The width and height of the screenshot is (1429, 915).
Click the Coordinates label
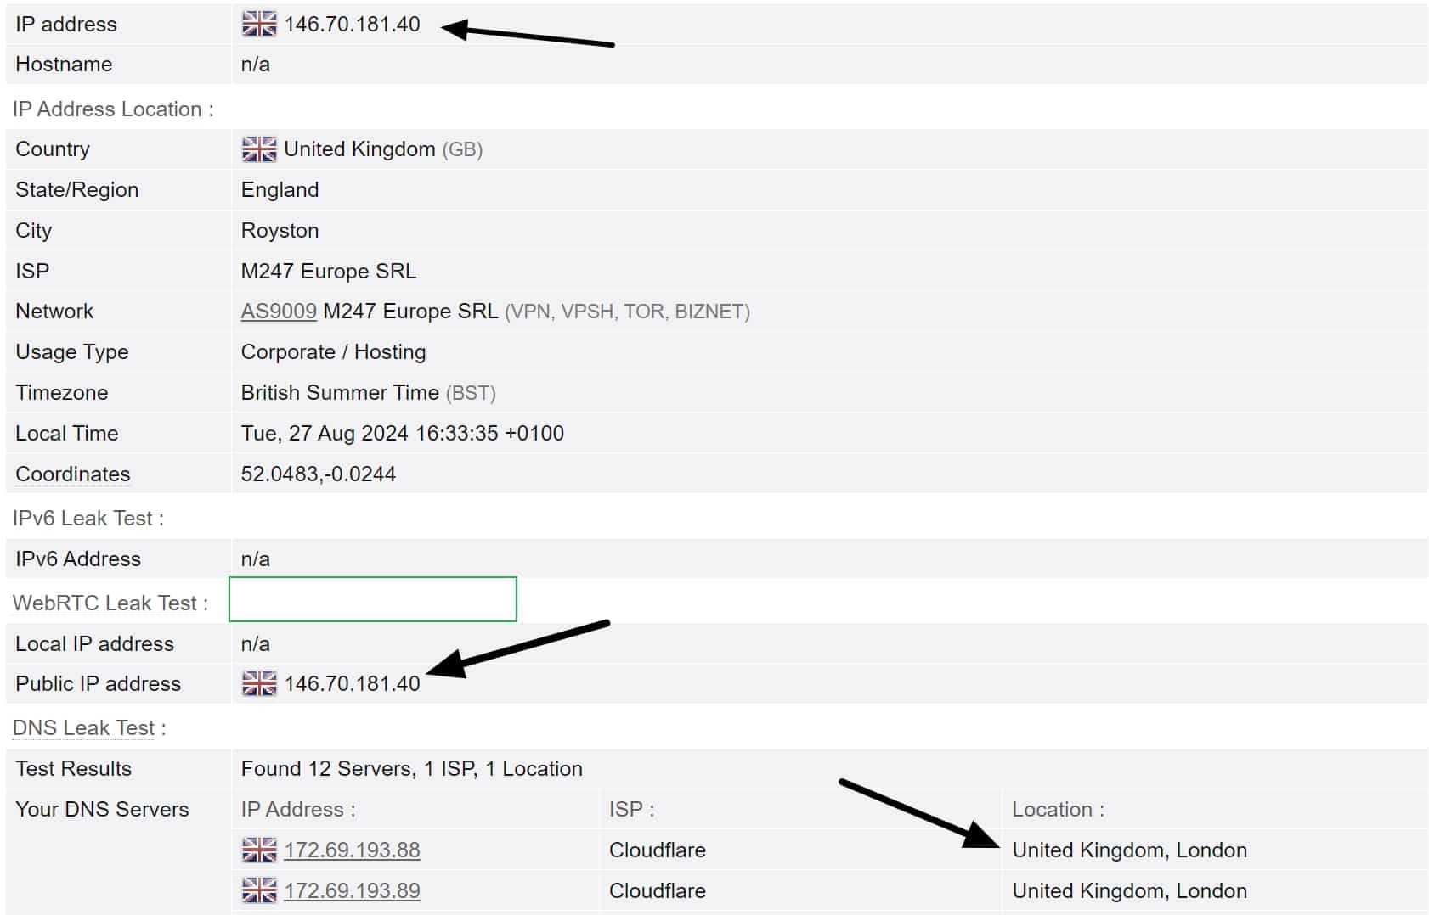pos(73,474)
